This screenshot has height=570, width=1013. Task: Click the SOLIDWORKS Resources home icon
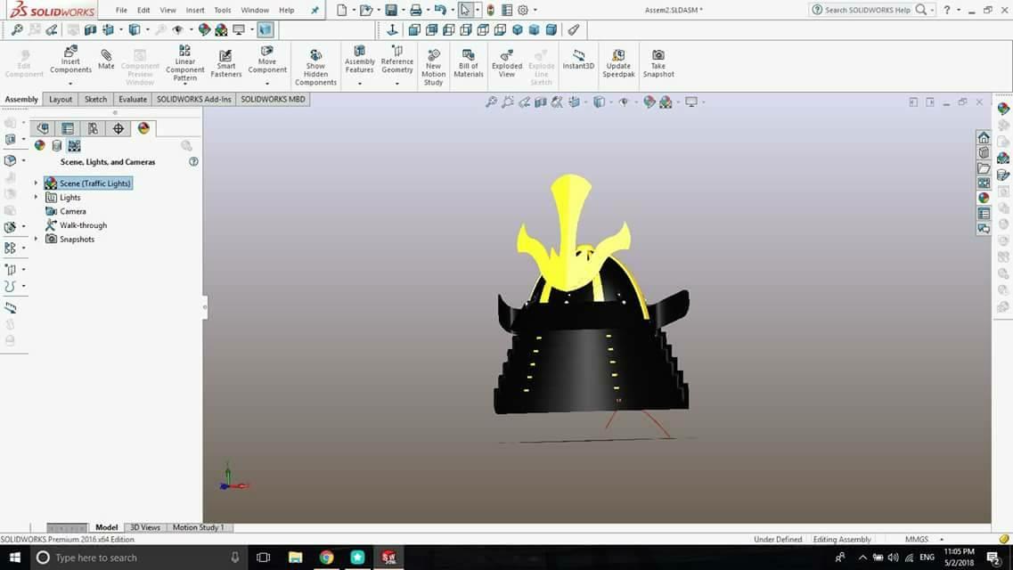pyautogui.click(x=984, y=137)
